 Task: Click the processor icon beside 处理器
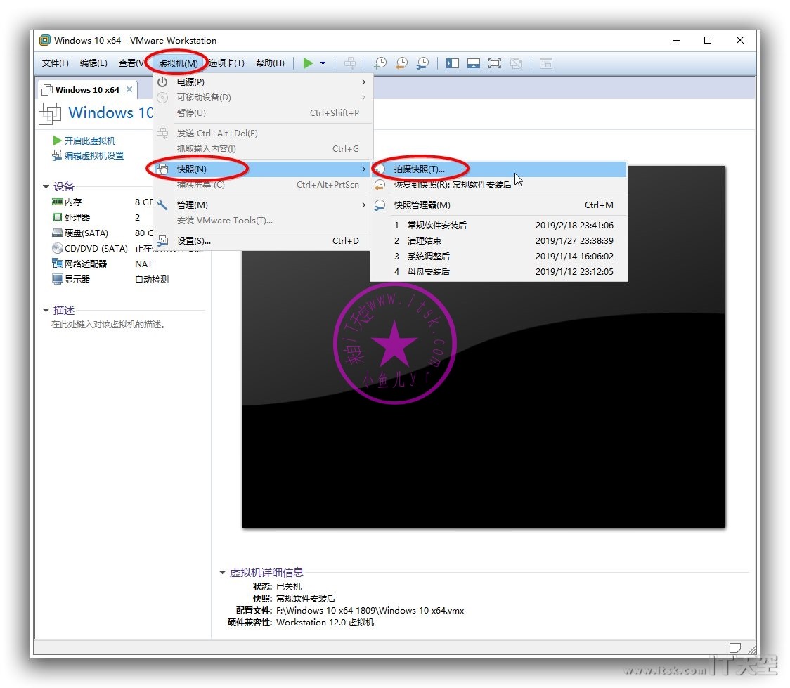point(58,218)
